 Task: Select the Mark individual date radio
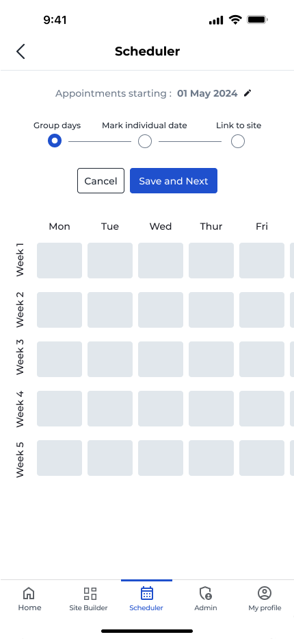[145, 141]
